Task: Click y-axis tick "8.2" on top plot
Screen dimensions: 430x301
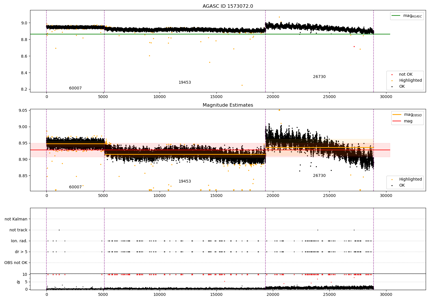Action: pyautogui.click(x=24, y=89)
